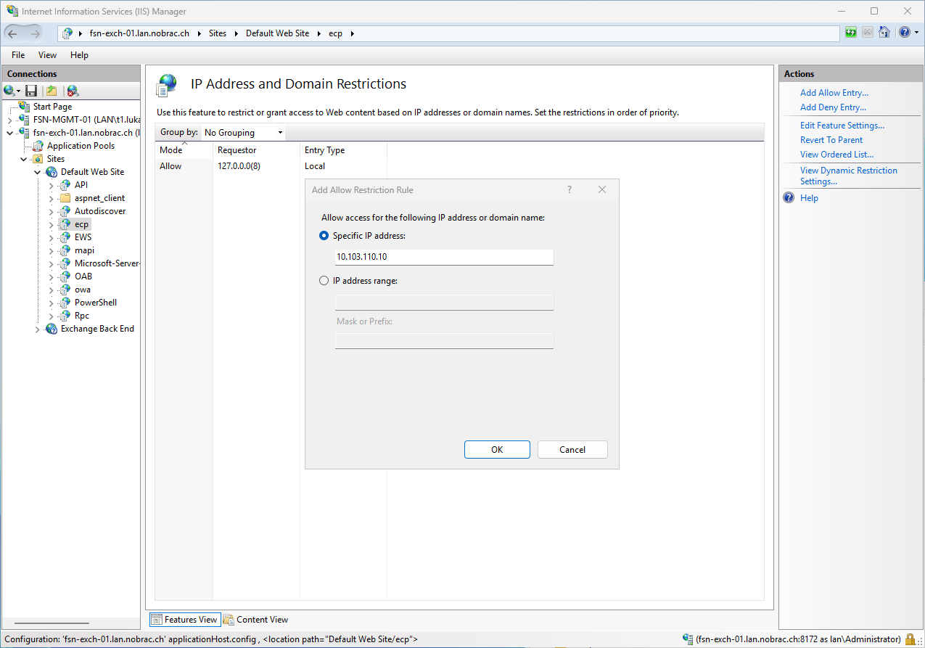Image resolution: width=925 pixels, height=648 pixels.
Task: Open the Help menu in the menu bar
Action: click(x=79, y=55)
